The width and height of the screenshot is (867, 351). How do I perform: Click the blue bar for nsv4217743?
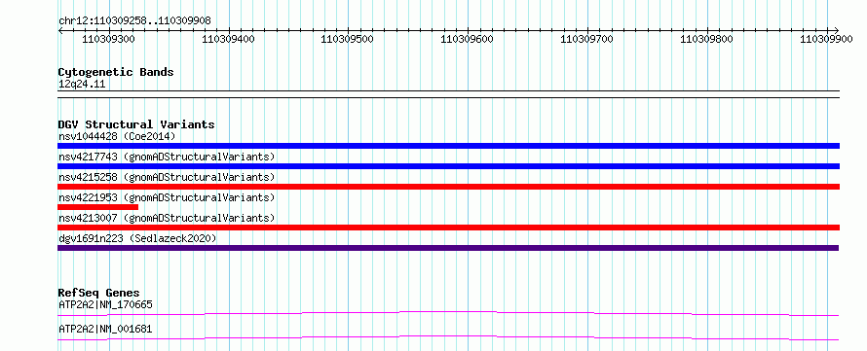click(448, 166)
